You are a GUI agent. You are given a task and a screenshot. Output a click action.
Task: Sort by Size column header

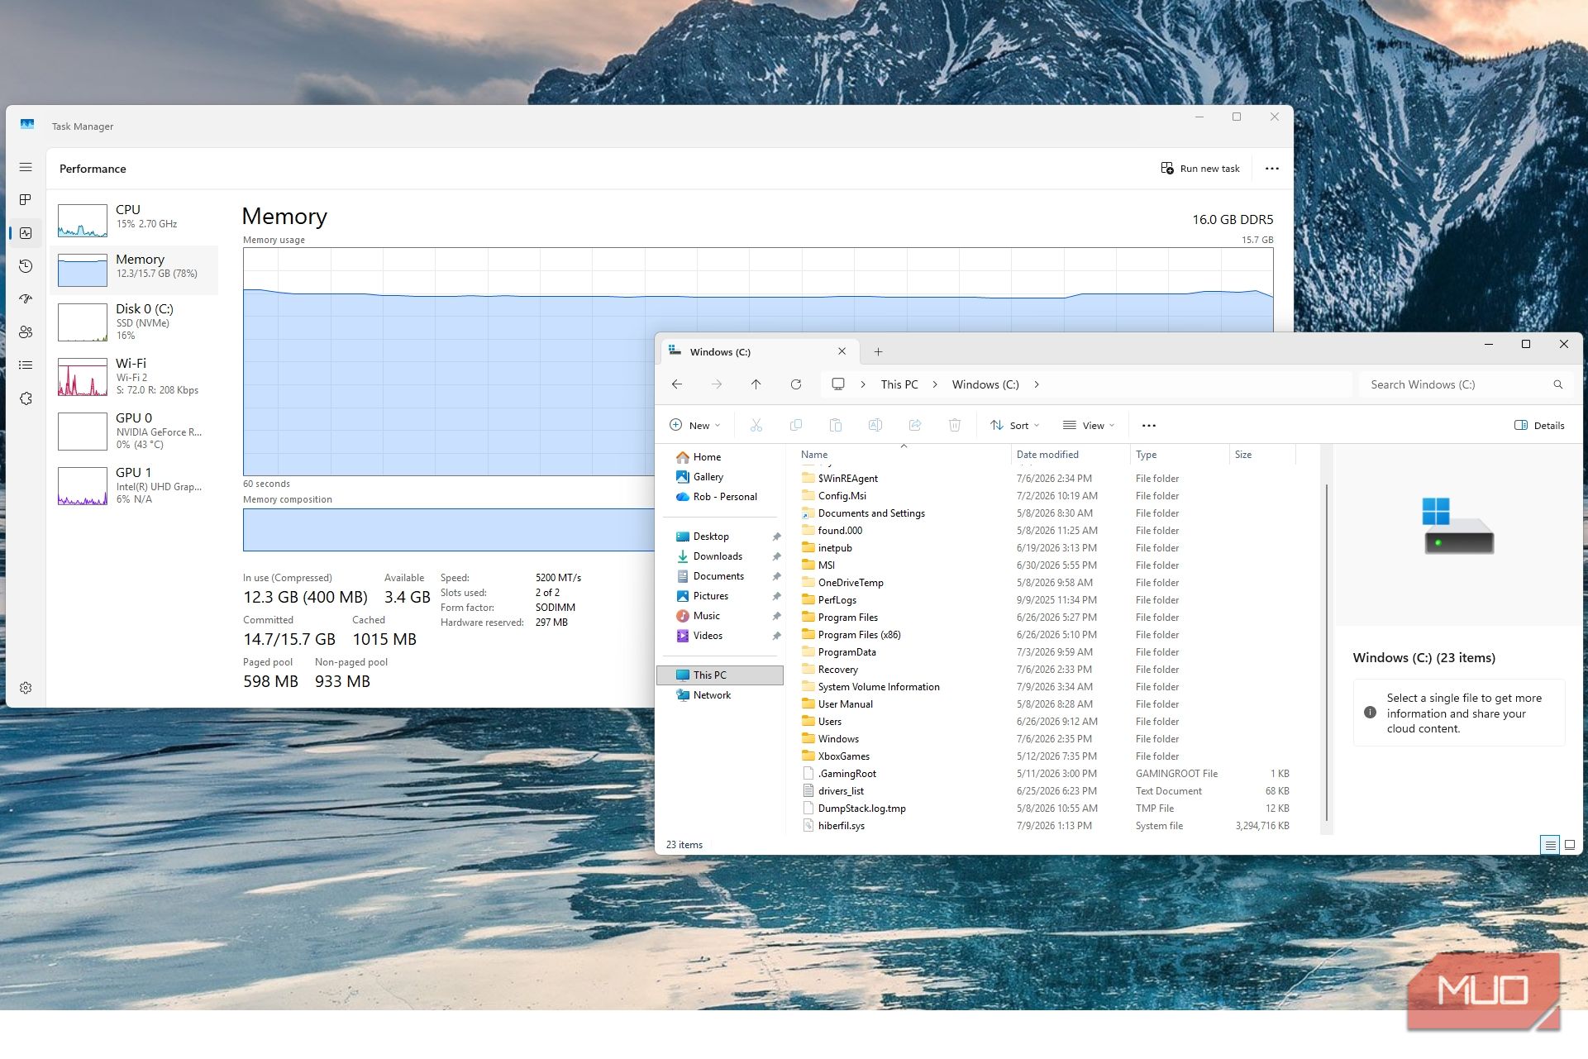click(x=1261, y=455)
